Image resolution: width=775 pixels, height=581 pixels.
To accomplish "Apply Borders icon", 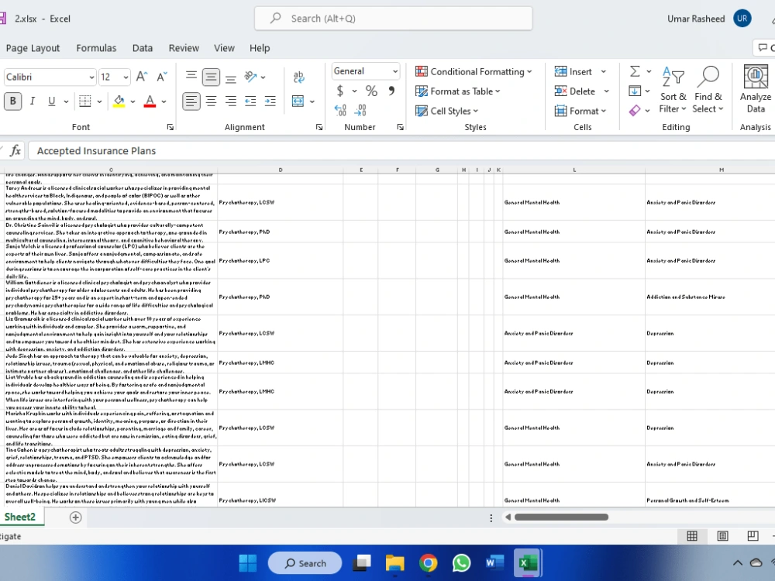I will click(x=85, y=101).
